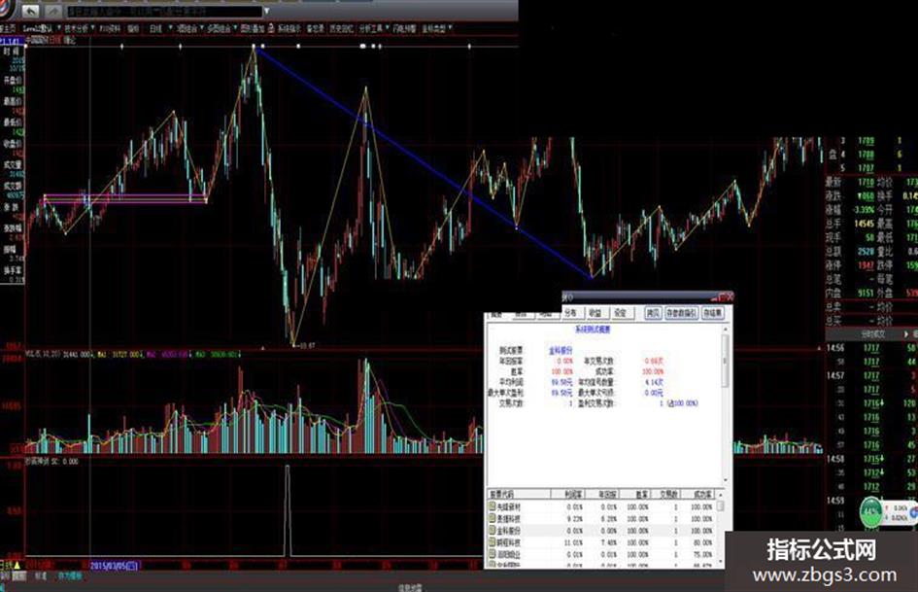Click the yellow triangle next to 日线 label
The width and height of the screenshot is (918, 592).
click(17, 566)
